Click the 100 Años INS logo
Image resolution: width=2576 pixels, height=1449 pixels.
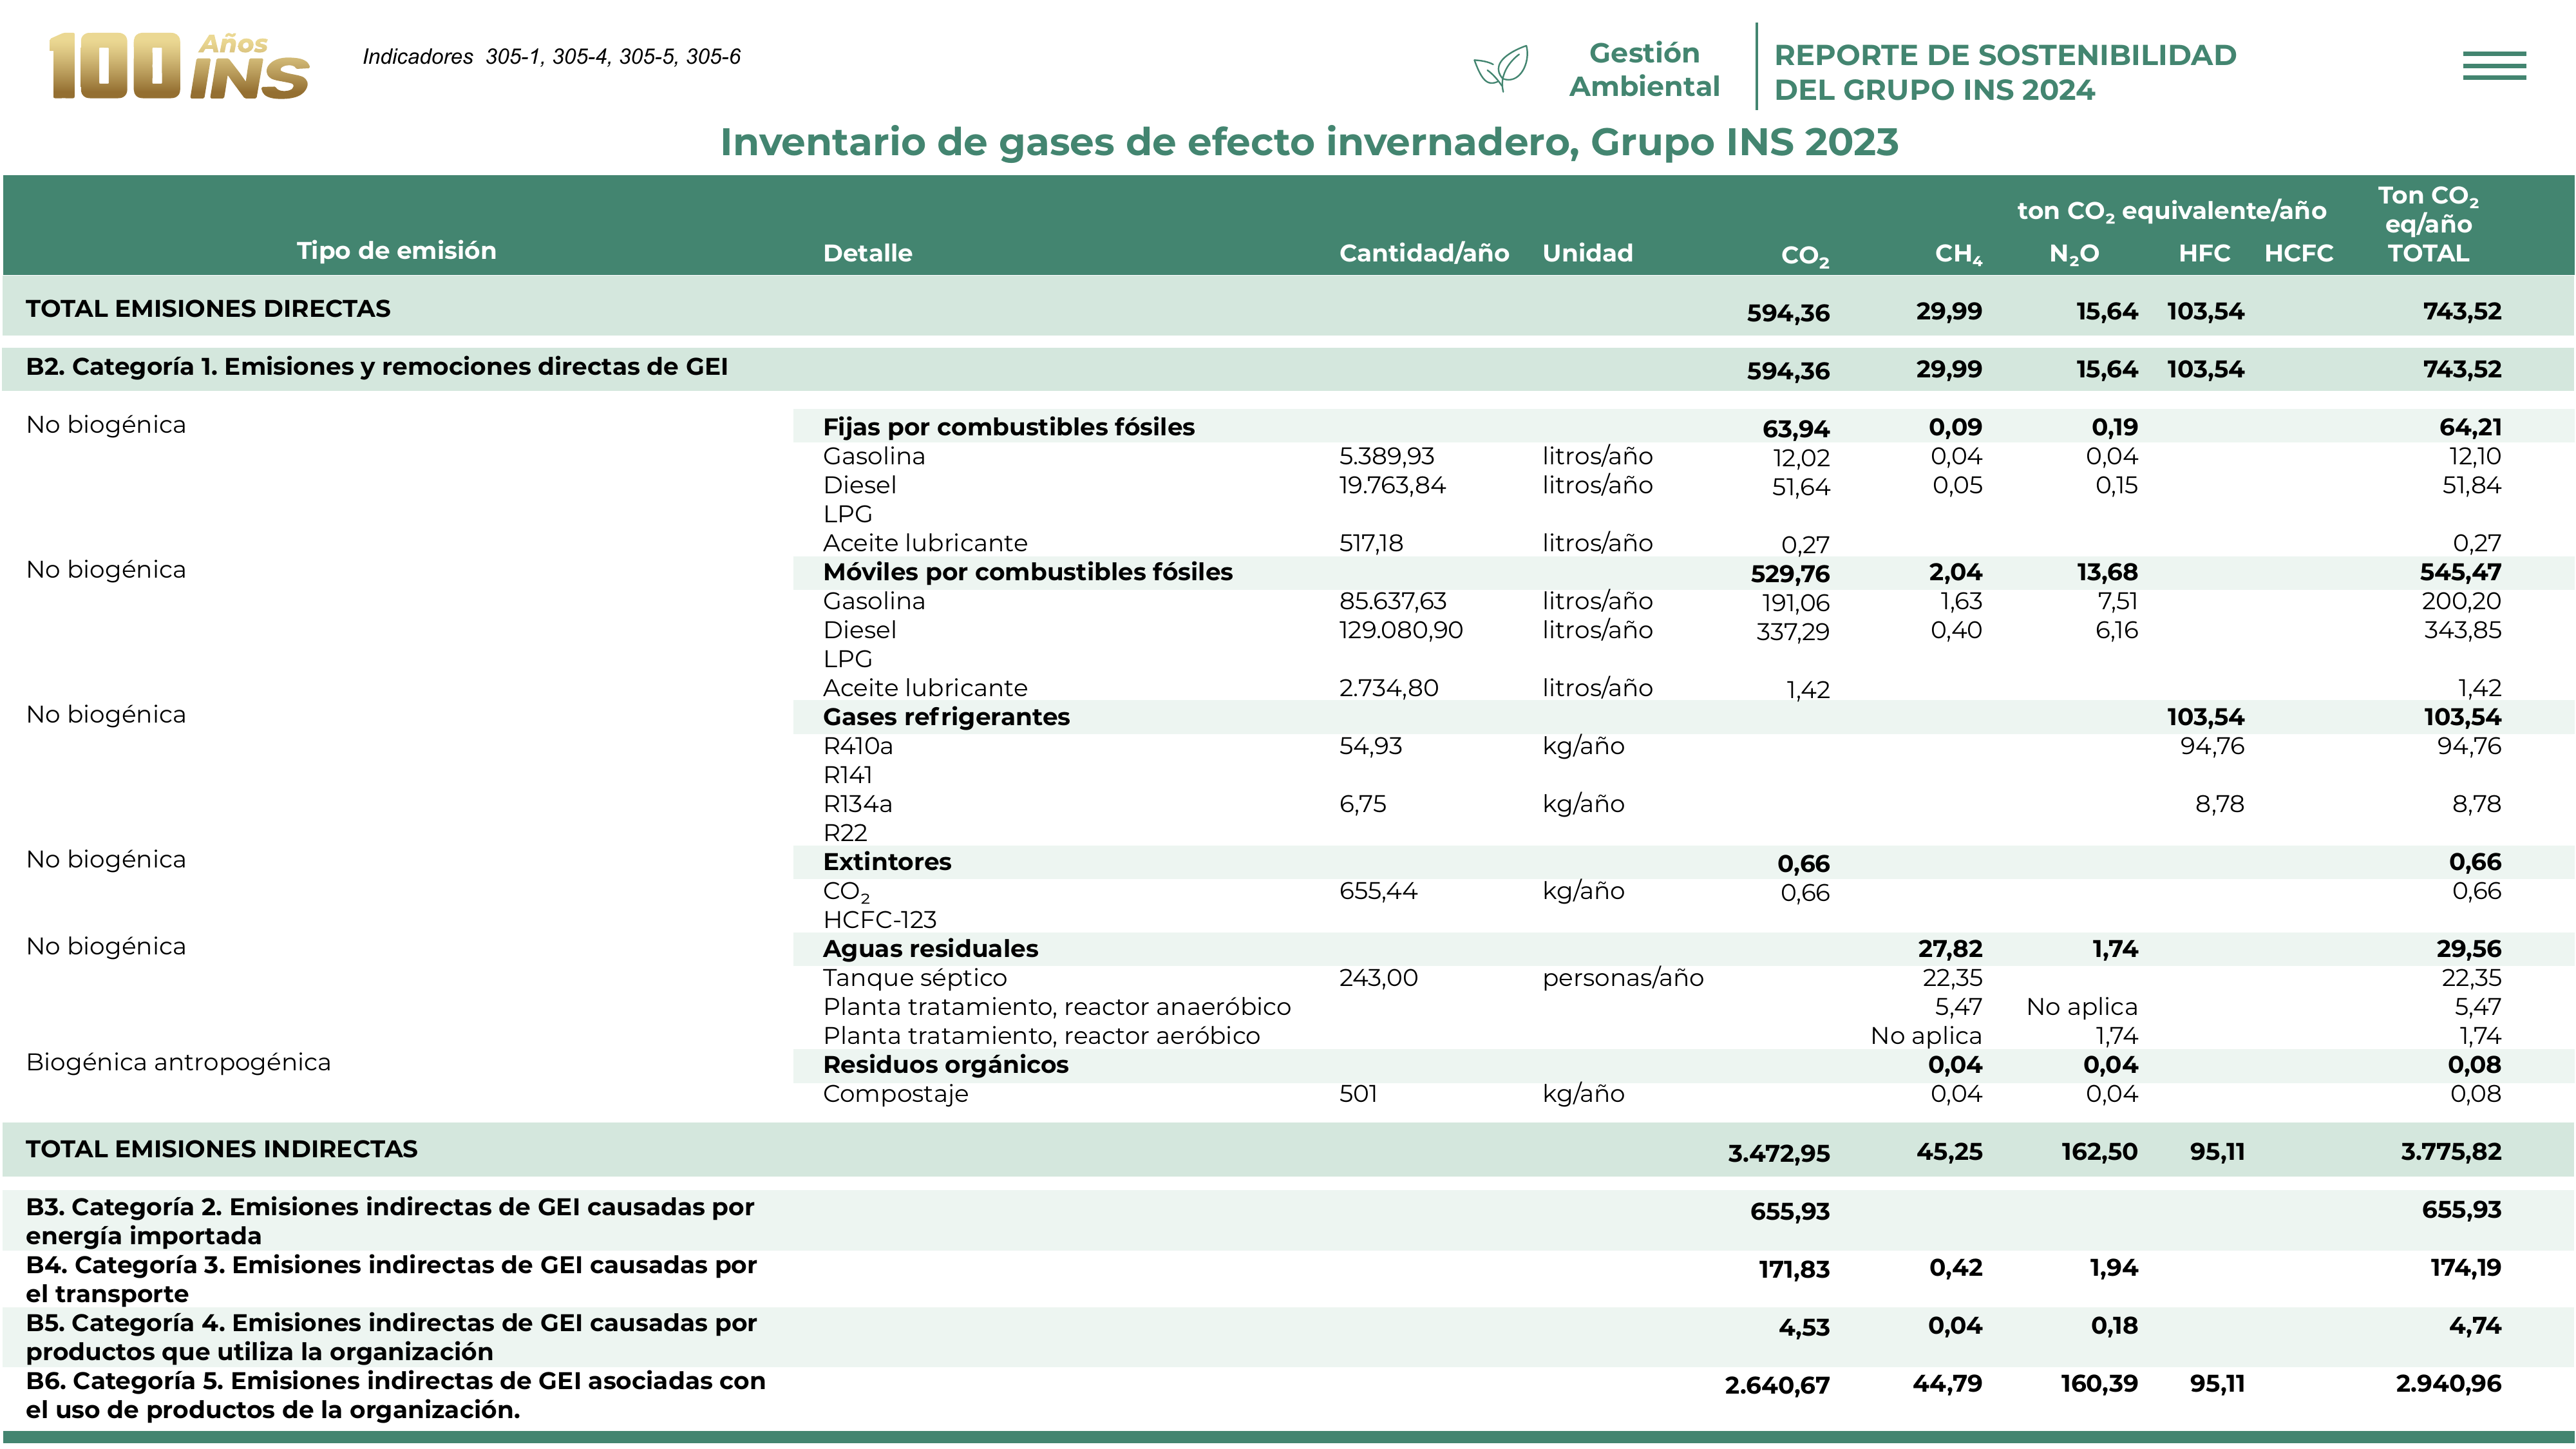tap(179, 66)
